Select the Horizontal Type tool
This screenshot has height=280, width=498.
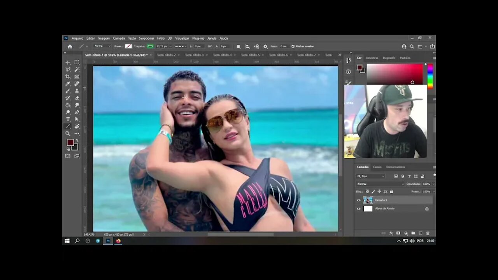(x=68, y=119)
